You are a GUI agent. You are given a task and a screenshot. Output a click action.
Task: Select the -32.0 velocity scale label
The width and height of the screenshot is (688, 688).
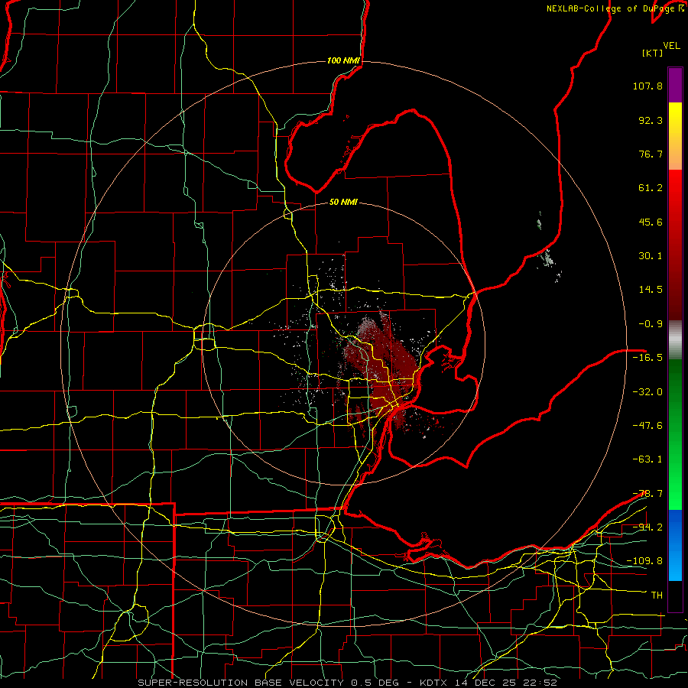647,392
